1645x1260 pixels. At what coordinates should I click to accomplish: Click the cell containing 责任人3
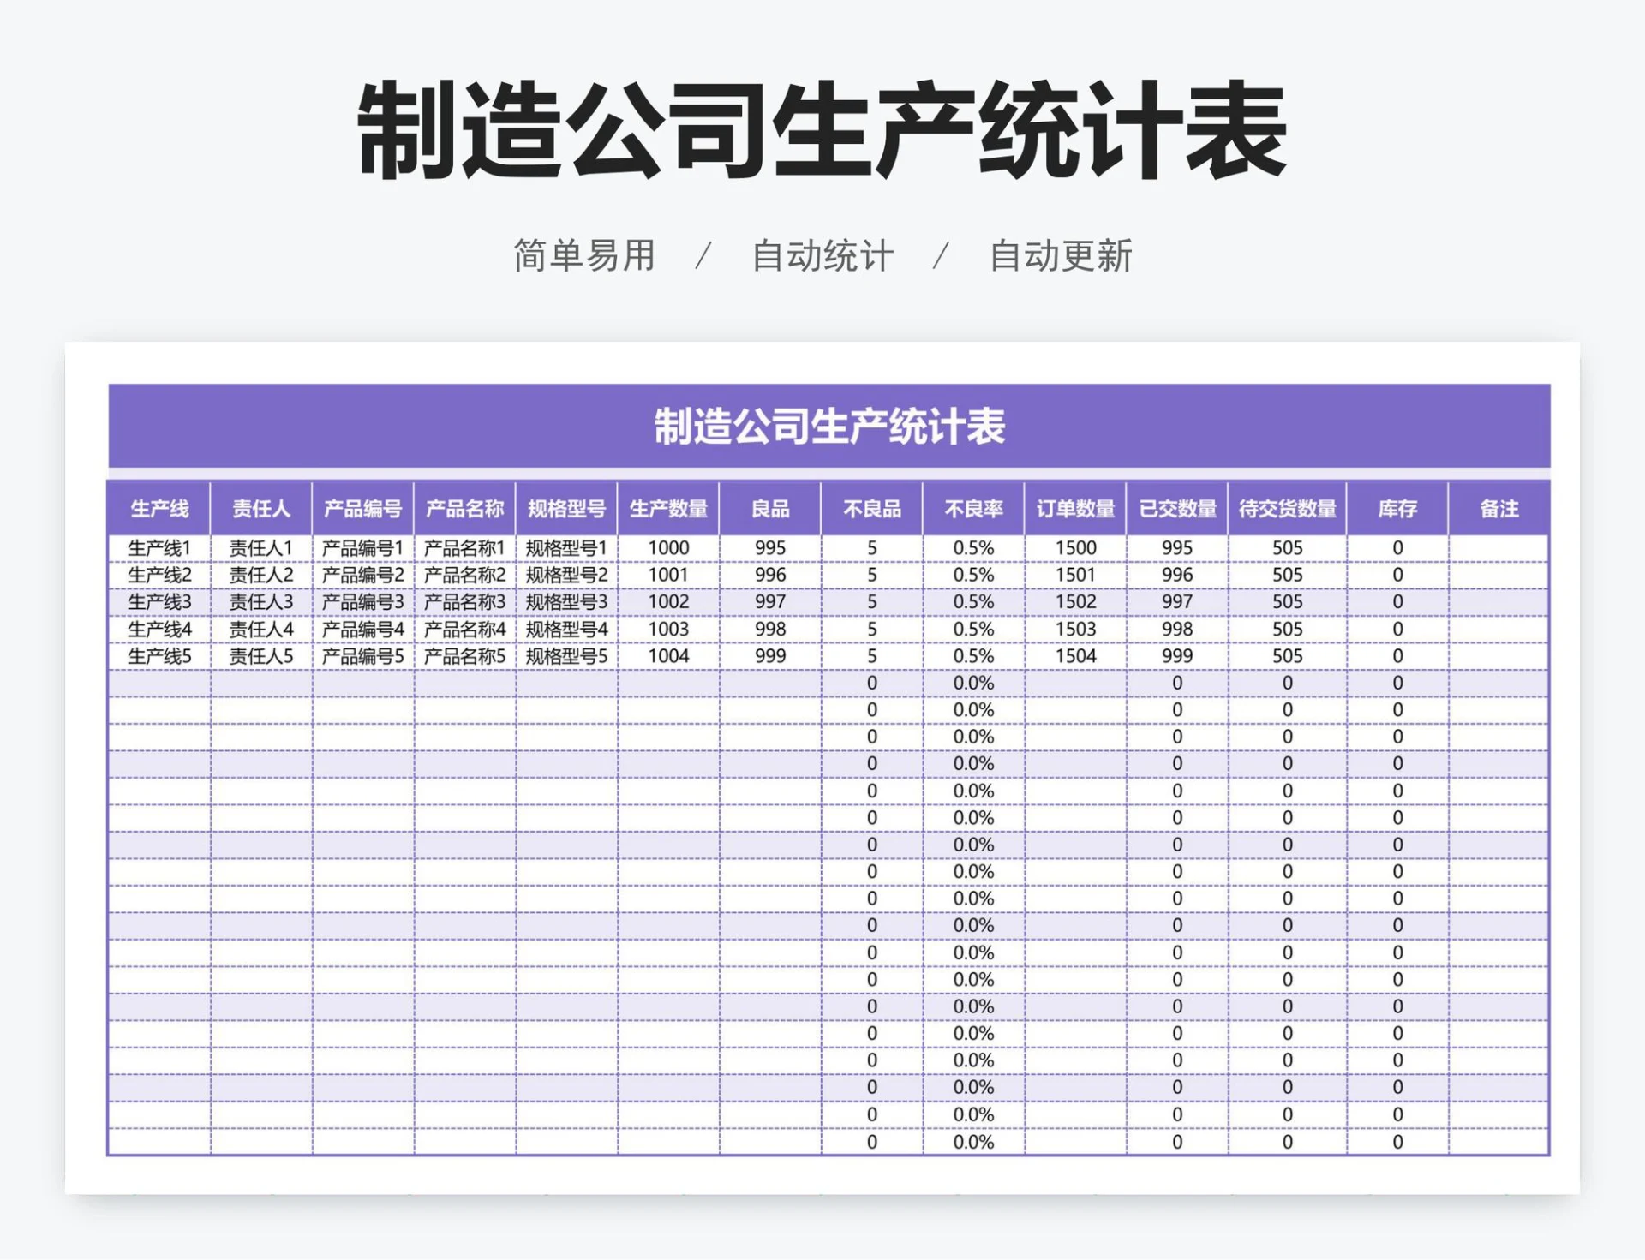262,602
